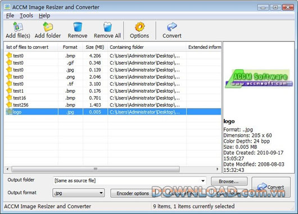This screenshot has width=298, height=214.
Task: Click the Remove All toolbar icon
Action: (x=107, y=27)
